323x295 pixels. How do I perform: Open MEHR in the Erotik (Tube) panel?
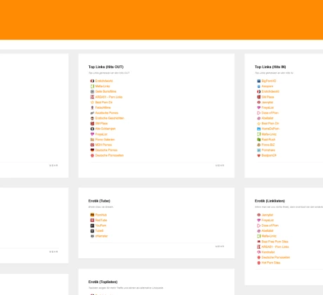click(x=220, y=247)
